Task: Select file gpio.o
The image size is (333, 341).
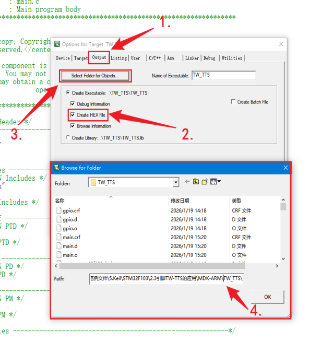Action: pyautogui.click(x=70, y=228)
